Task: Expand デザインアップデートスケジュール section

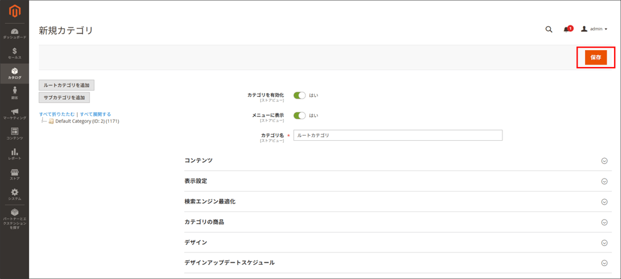Action: tap(397, 263)
